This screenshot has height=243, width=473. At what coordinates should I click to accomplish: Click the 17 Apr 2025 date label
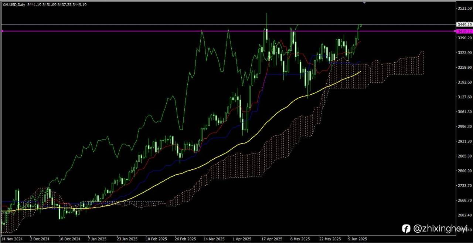point(272,239)
